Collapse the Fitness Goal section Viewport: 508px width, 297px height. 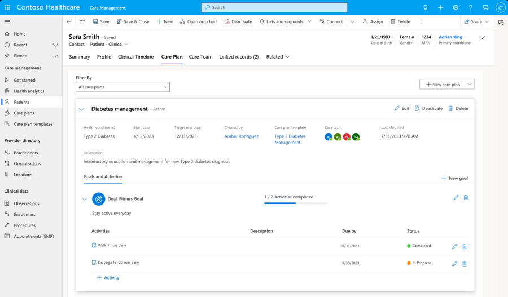[85, 199]
